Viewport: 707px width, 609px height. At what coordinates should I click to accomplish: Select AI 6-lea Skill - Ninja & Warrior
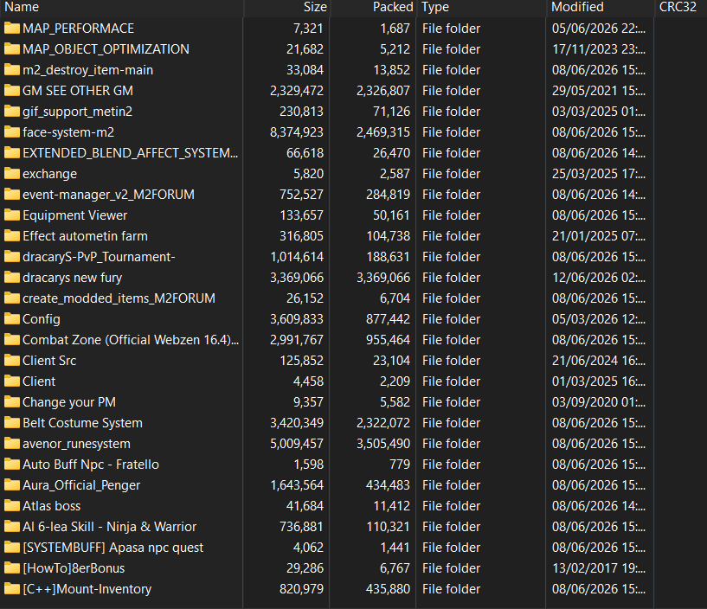110,526
